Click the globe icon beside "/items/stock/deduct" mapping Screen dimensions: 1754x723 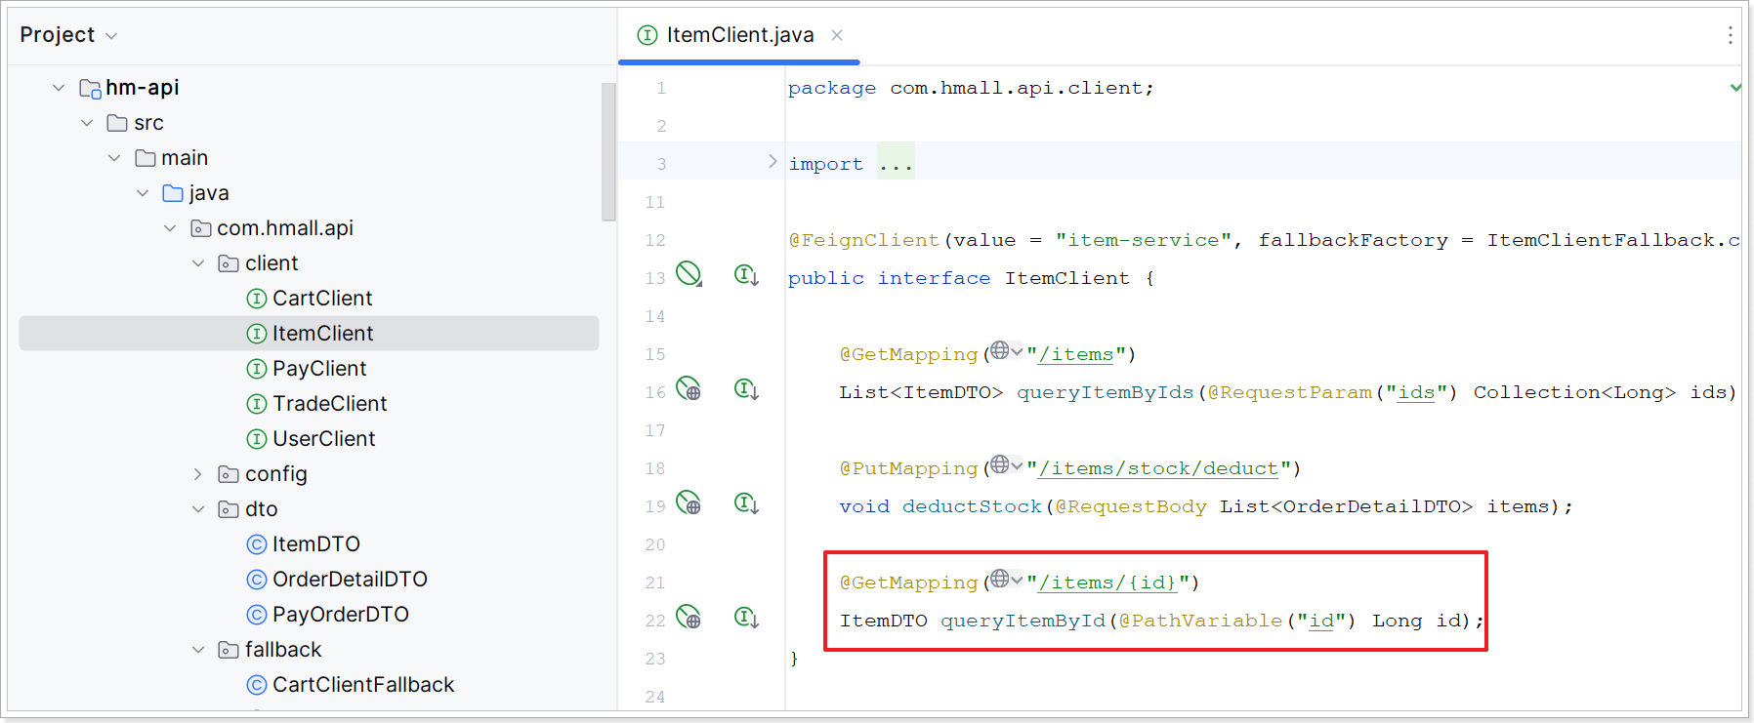tap(1000, 465)
